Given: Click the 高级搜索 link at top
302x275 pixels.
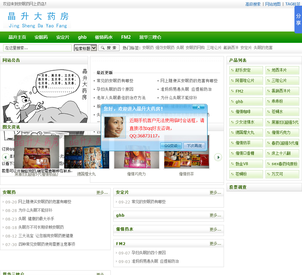Looking at the screenshot, I should pos(253,4).
